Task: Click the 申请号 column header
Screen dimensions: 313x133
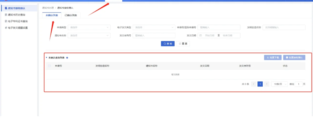Action: tap(58, 66)
